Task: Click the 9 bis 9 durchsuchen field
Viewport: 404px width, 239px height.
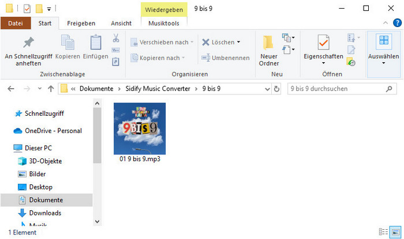Action: [342, 89]
